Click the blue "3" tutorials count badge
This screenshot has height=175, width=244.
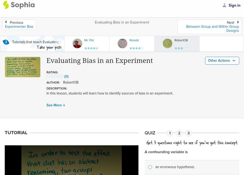[6, 42]
